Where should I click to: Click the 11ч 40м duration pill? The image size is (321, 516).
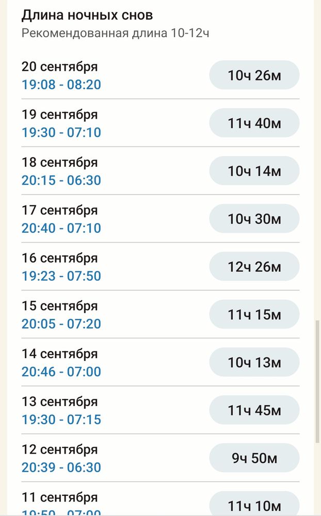254,123
